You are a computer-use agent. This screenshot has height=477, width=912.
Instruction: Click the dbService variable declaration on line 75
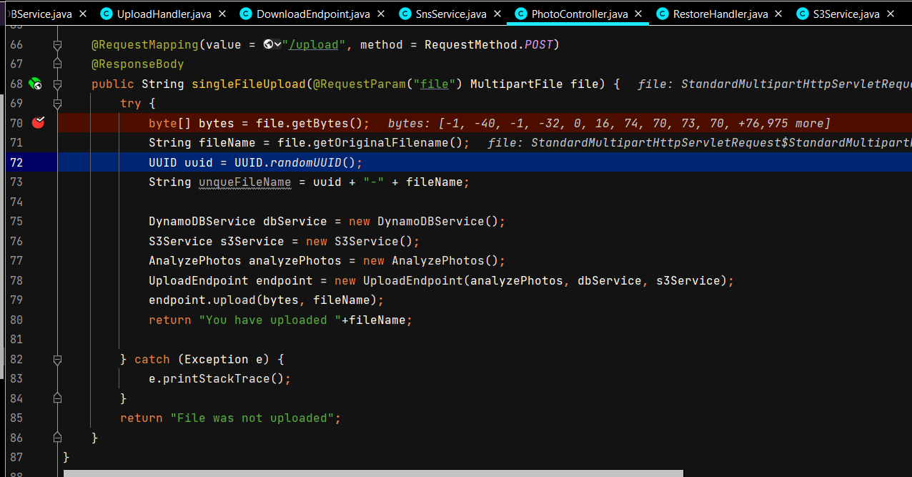tap(295, 221)
